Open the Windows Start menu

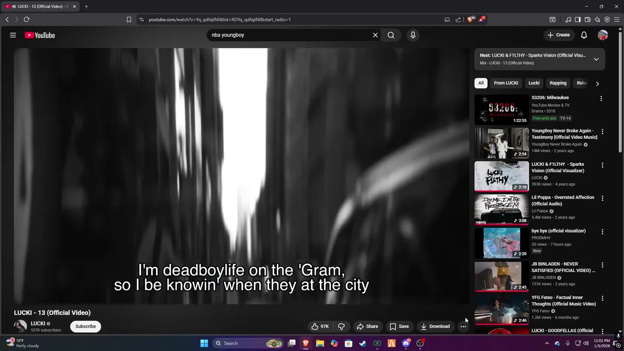(x=204, y=343)
